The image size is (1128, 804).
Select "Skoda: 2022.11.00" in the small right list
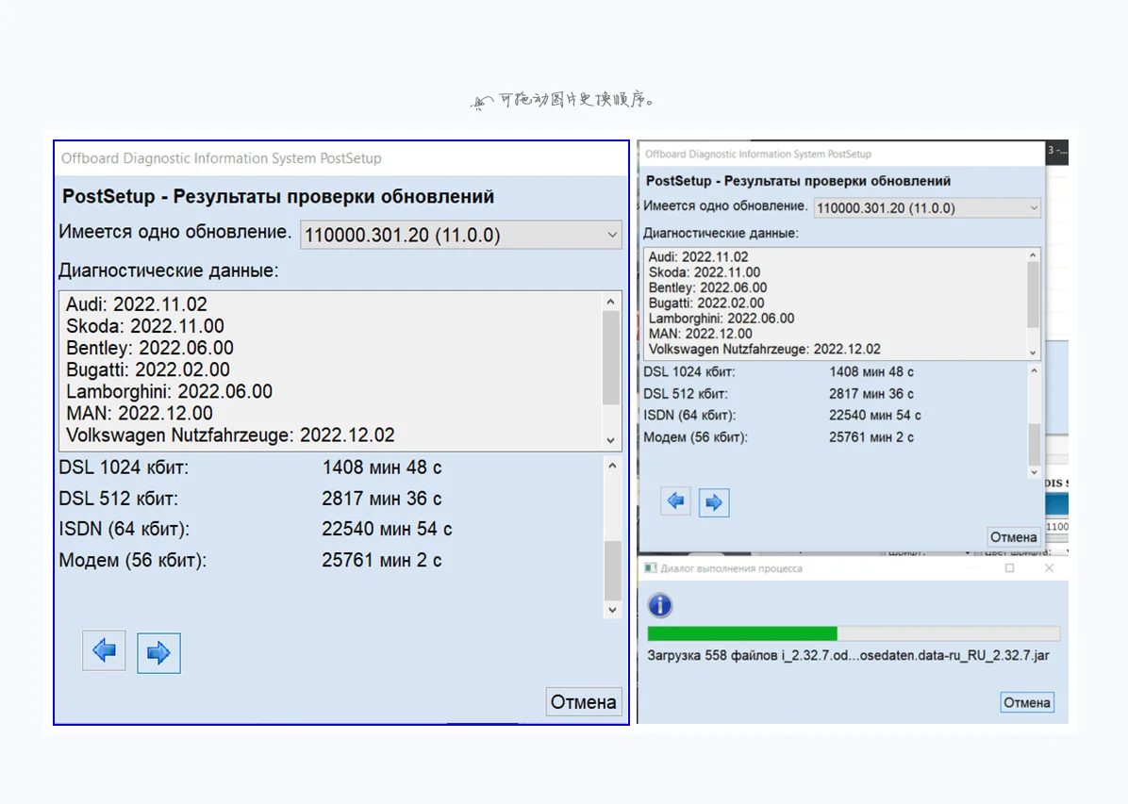pos(705,272)
